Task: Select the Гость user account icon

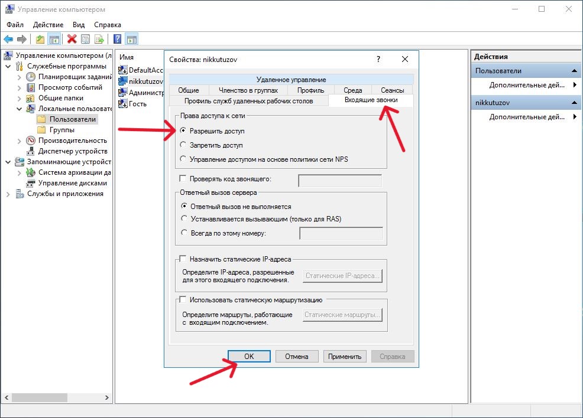Action: [x=123, y=104]
